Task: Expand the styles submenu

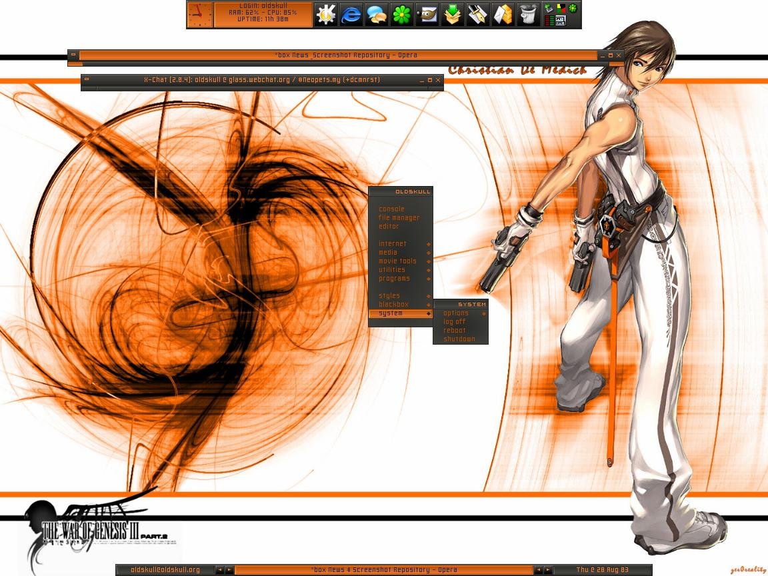Action: [401, 295]
